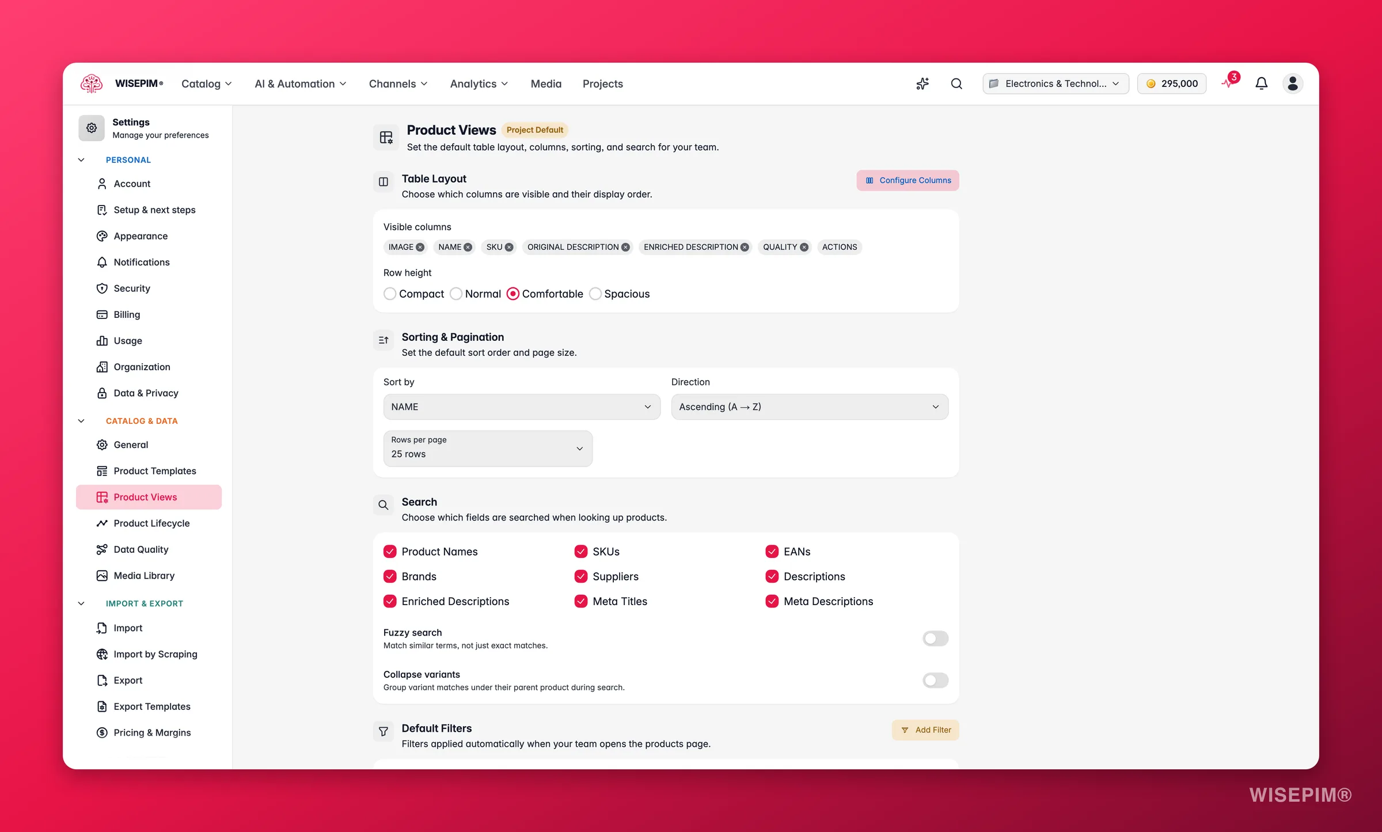Image resolution: width=1382 pixels, height=832 pixels.
Task: Click the Appearance palette icon
Action: [102, 236]
